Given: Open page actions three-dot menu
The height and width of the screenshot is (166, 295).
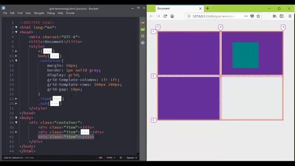Looking at the screenshot, I should coord(246,16).
